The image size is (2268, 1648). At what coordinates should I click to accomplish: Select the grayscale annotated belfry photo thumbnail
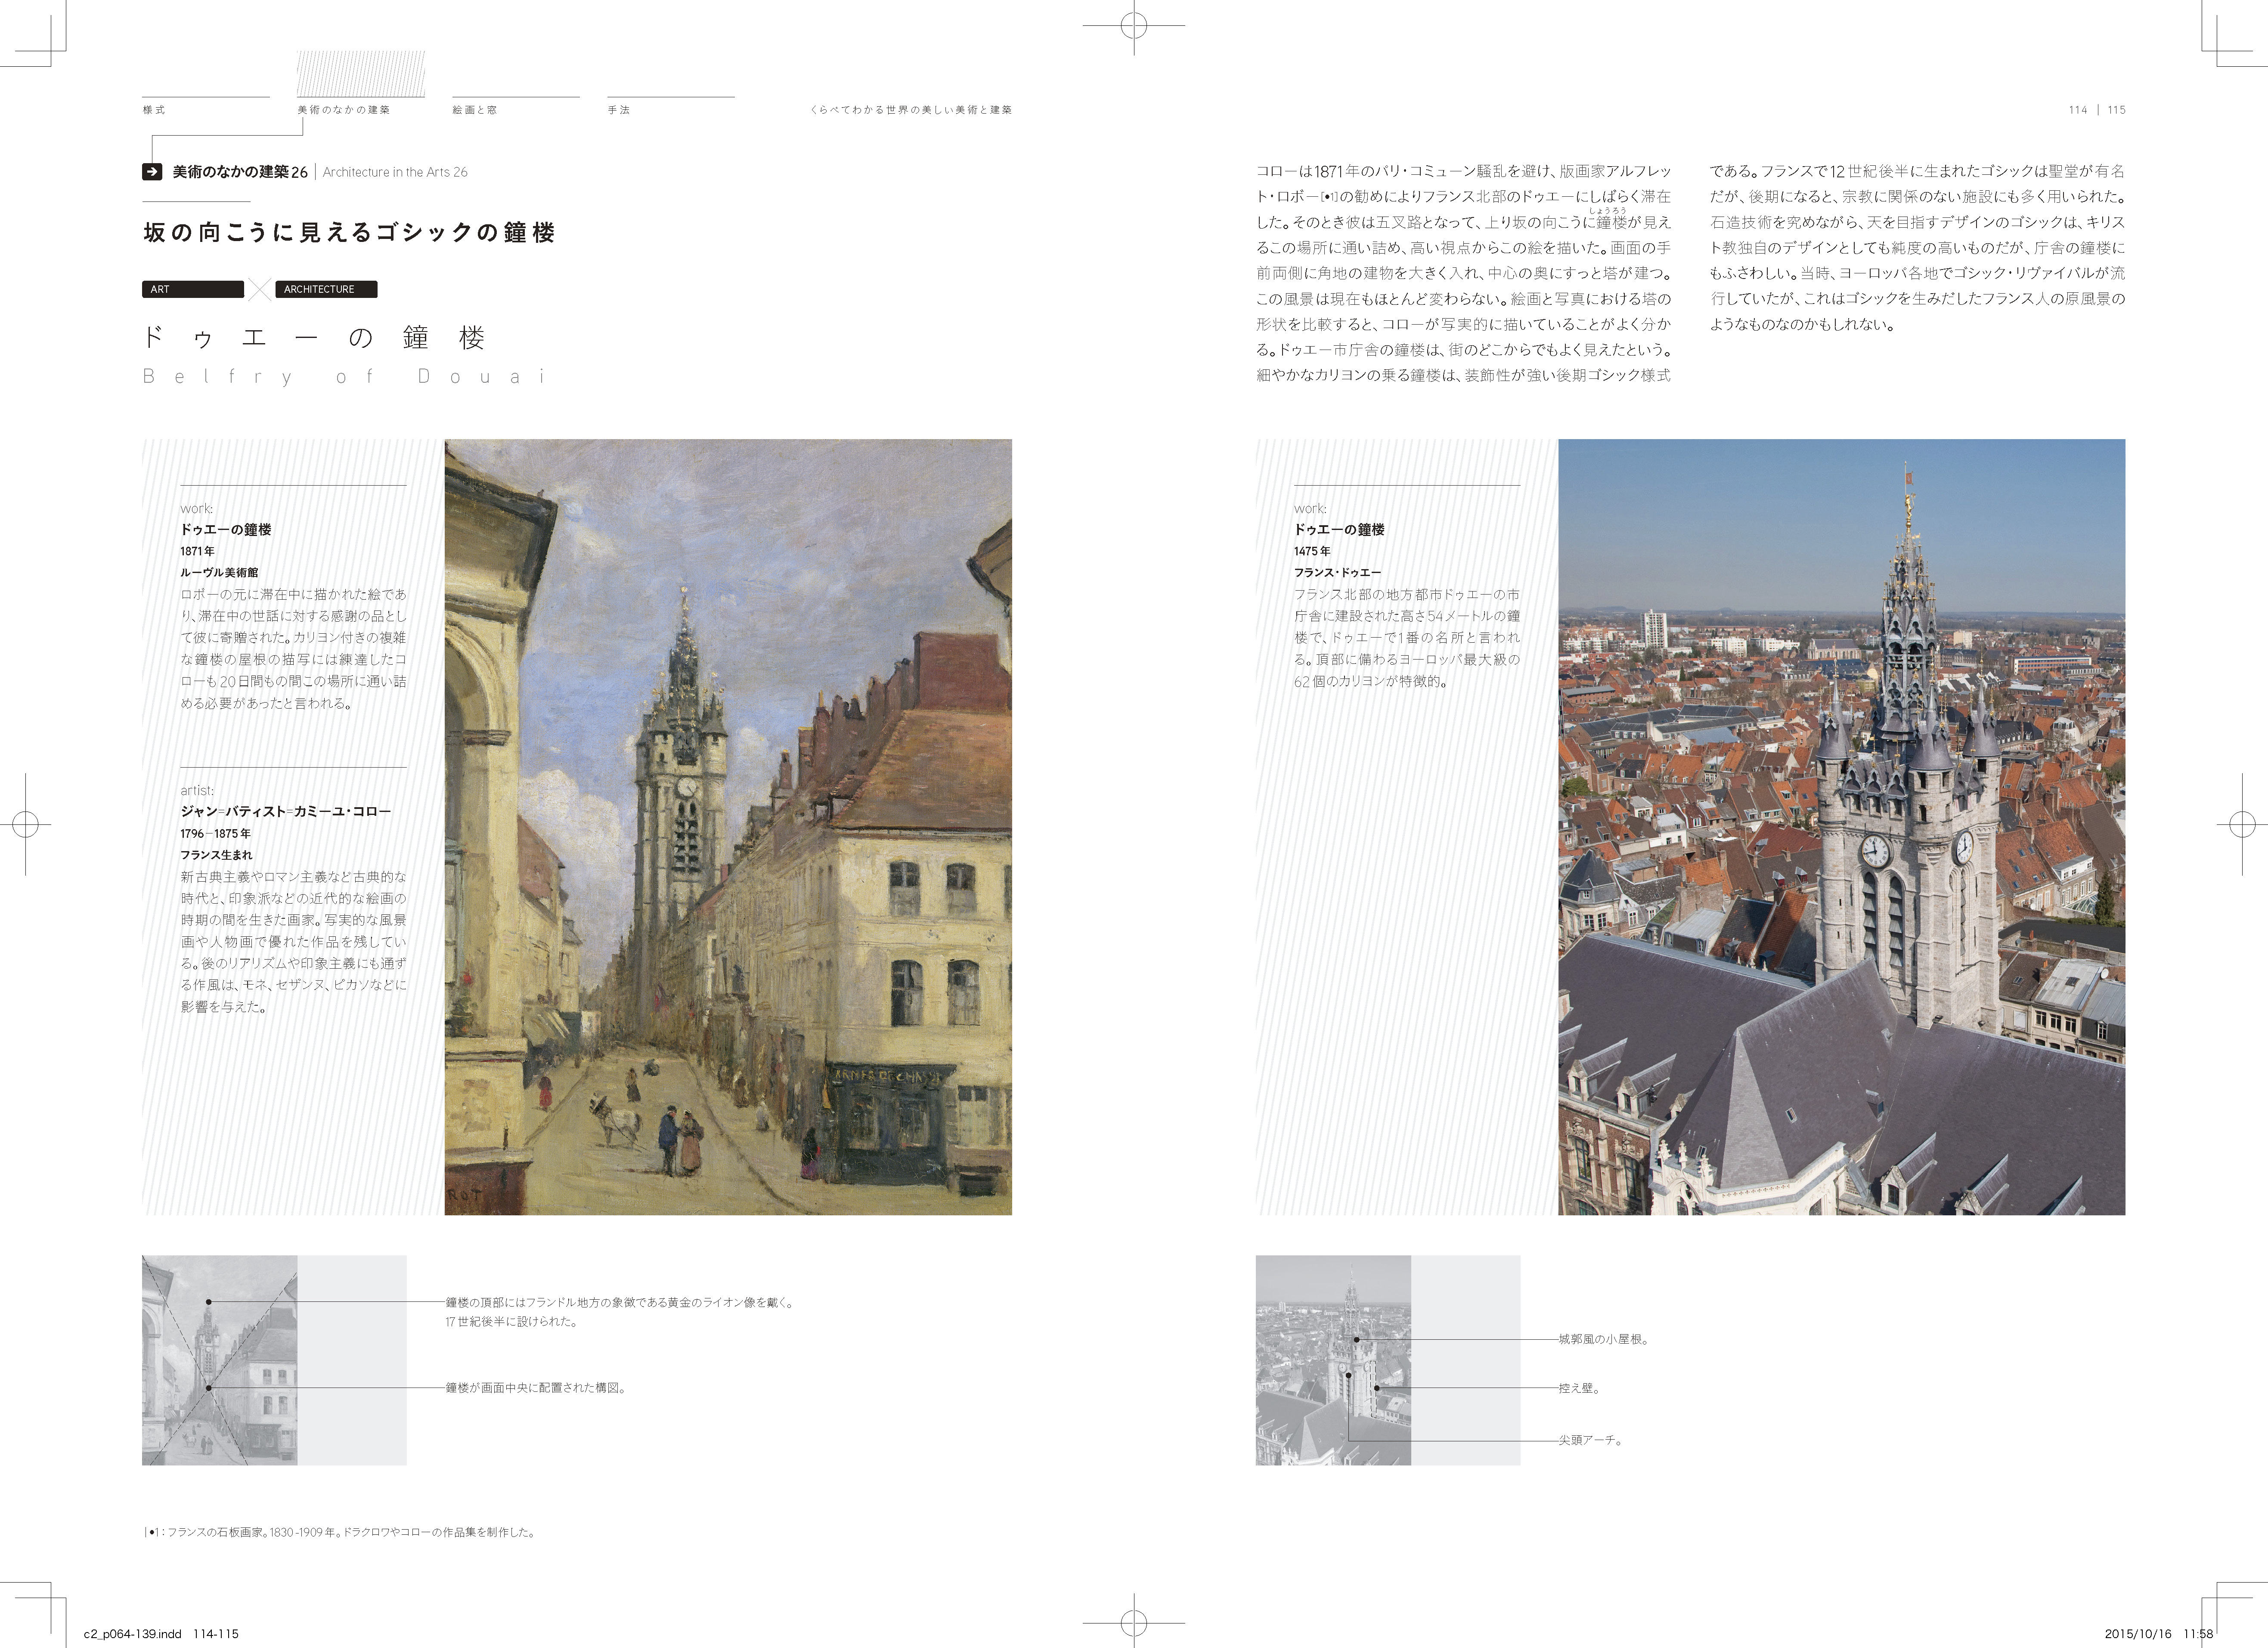[x=1333, y=1360]
